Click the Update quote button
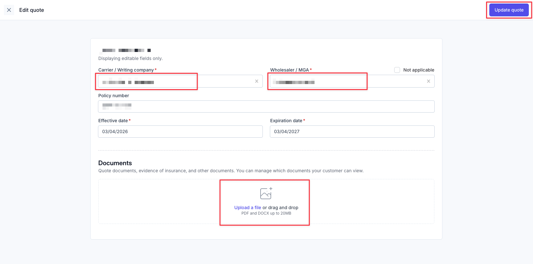The height and width of the screenshot is (264, 533). (x=509, y=10)
